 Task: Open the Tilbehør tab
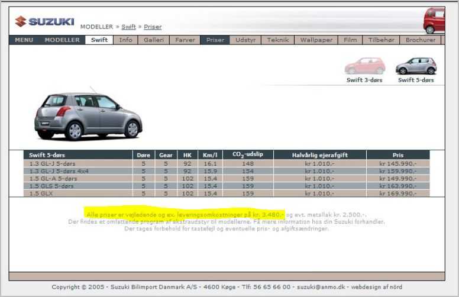pyautogui.click(x=381, y=40)
